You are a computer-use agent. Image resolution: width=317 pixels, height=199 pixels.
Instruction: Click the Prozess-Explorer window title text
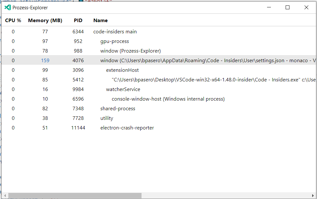(x=30, y=8)
